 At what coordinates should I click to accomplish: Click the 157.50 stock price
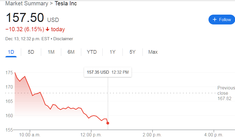(25, 17)
